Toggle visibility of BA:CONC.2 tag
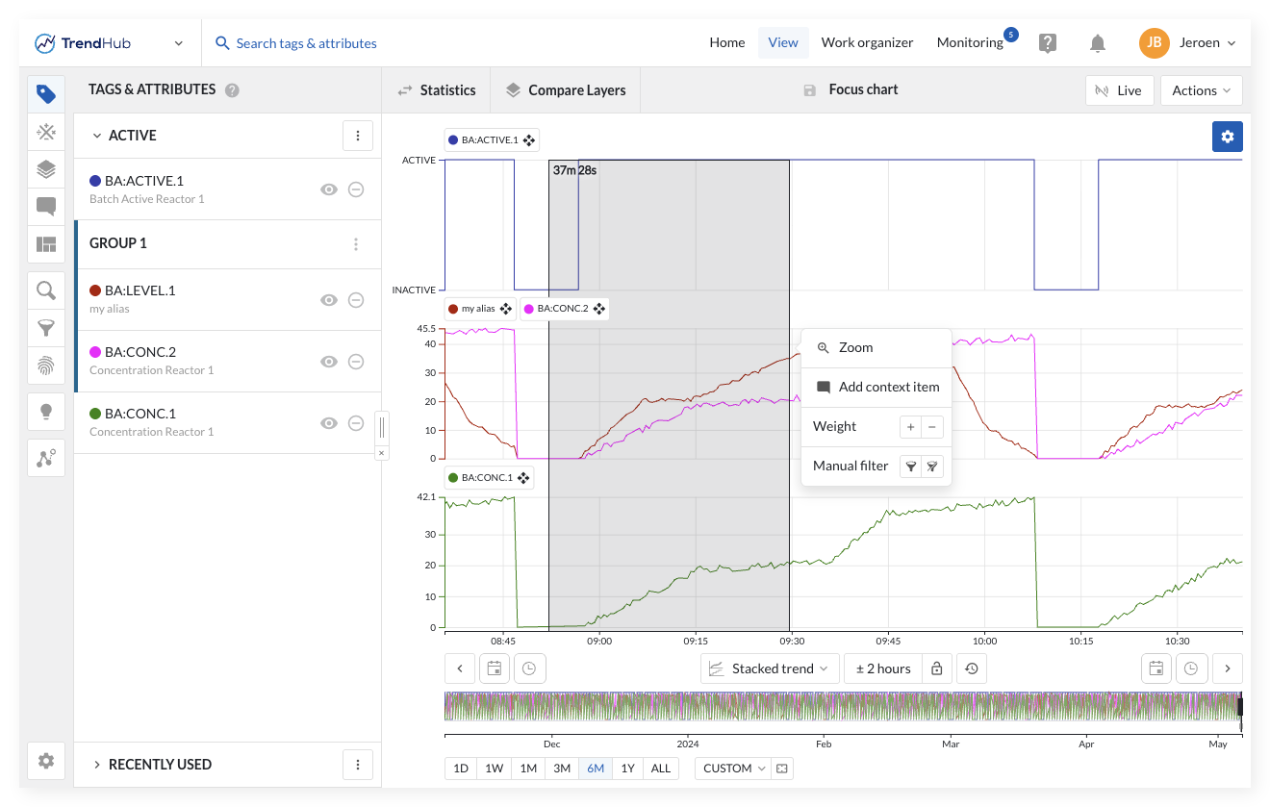The image size is (1270, 807). pyautogui.click(x=329, y=361)
